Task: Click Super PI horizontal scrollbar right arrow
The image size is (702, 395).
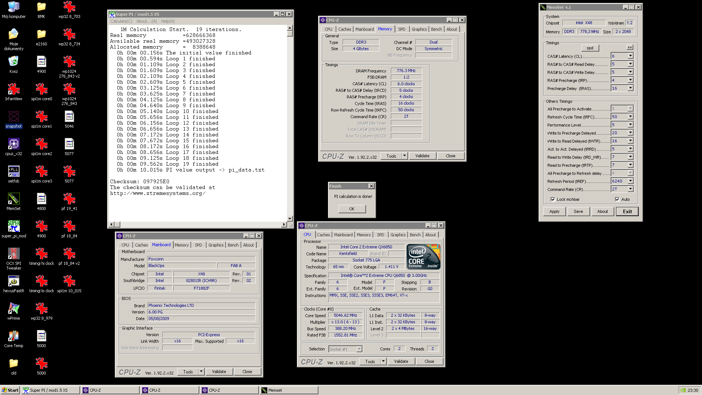Action: click(x=284, y=224)
